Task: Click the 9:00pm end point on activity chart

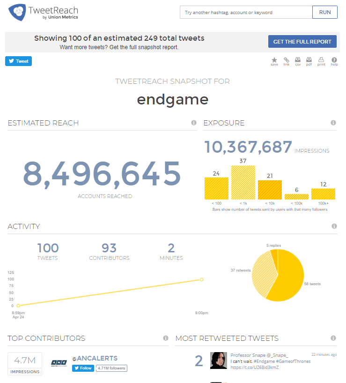Action: coord(202,280)
